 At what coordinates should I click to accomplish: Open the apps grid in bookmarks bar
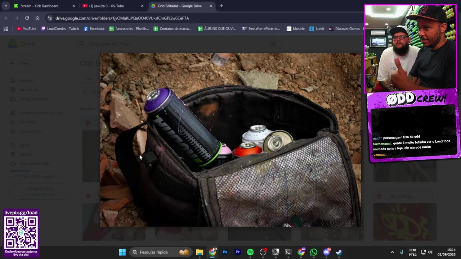[6, 29]
